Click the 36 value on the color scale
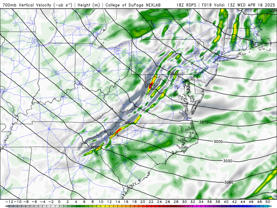 coord(209,202)
